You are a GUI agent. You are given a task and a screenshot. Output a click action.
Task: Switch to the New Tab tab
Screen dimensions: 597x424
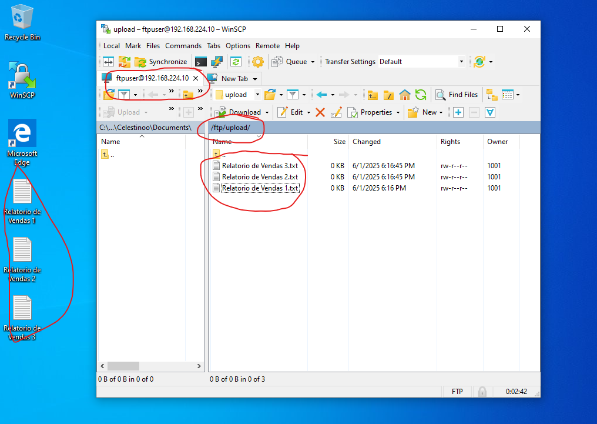[x=234, y=78]
